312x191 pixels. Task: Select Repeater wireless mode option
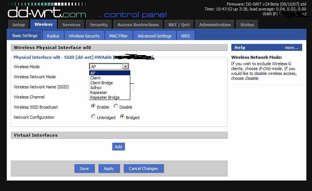coord(110,93)
